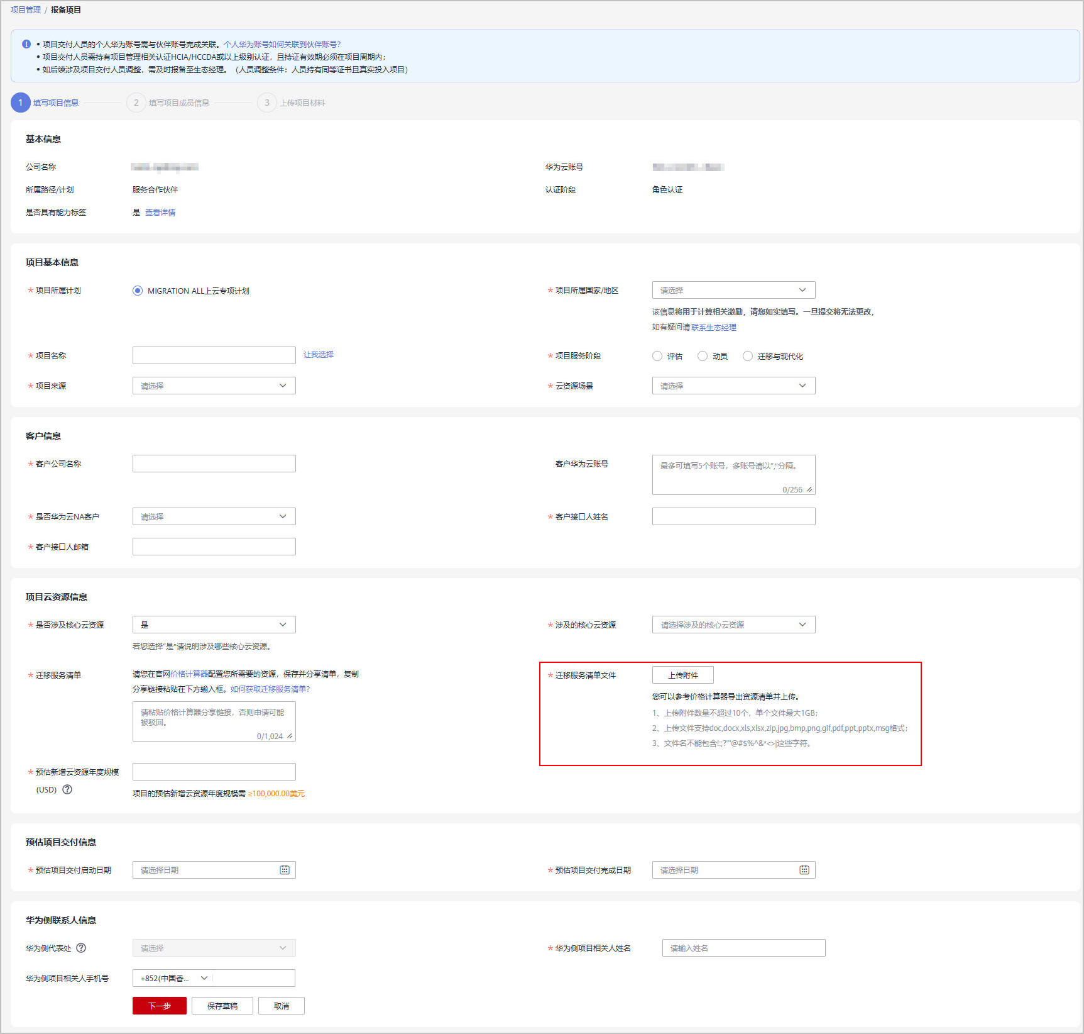Click step 3 circle 上传项目材料
Image resolution: width=1084 pixels, height=1034 pixels.
(x=266, y=103)
